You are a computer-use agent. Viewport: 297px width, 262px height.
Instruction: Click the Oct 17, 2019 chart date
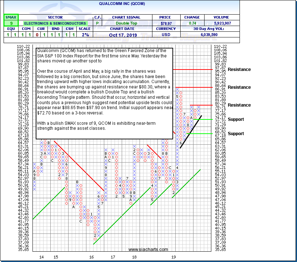pos(123,35)
